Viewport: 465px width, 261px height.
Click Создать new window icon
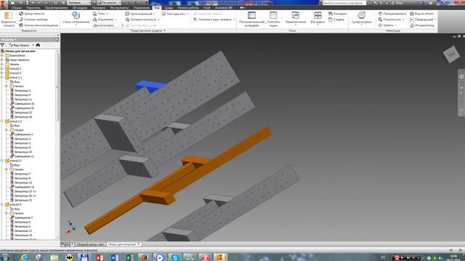pos(331,20)
